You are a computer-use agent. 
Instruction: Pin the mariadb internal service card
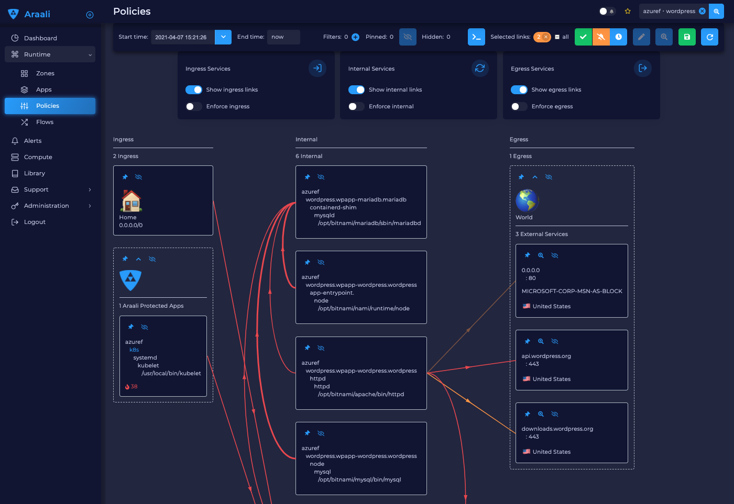pos(308,177)
